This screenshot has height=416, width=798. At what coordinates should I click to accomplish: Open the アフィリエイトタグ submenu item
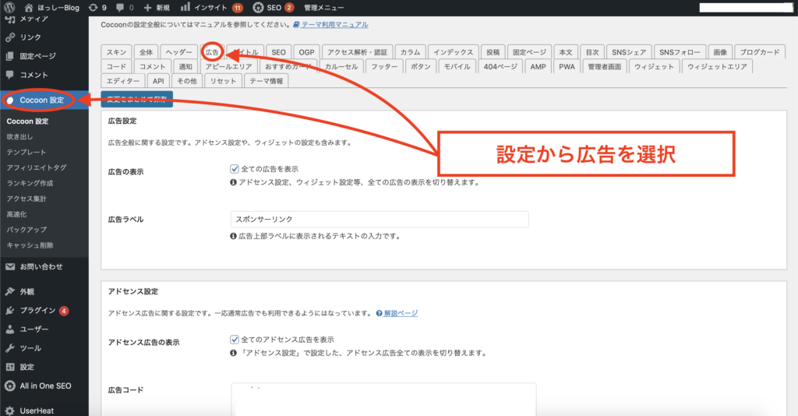tap(37, 167)
